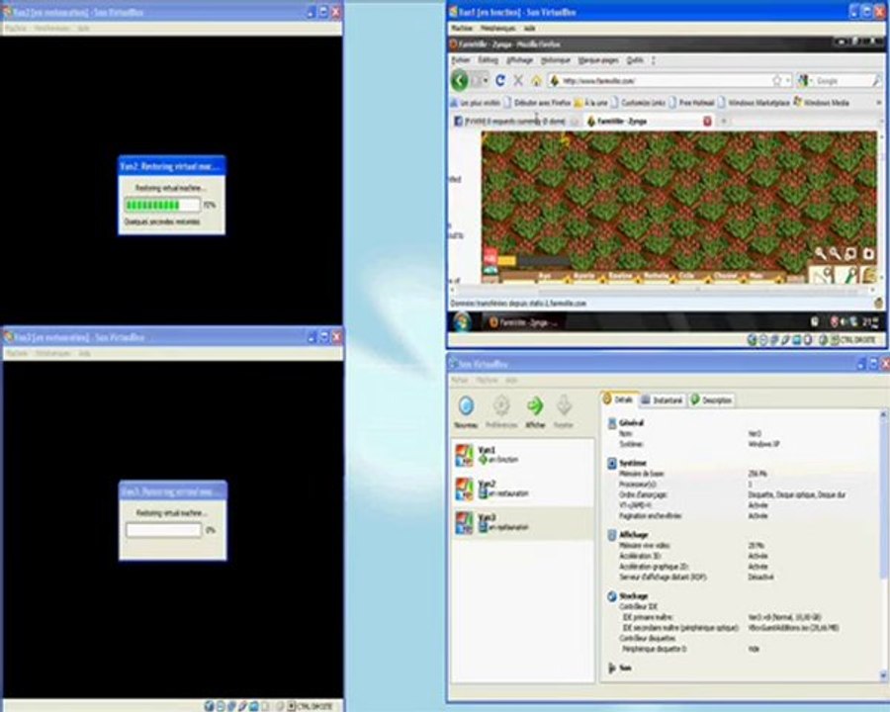890x712 pixels.
Task: Open the new tab plus button
Action: [724, 121]
